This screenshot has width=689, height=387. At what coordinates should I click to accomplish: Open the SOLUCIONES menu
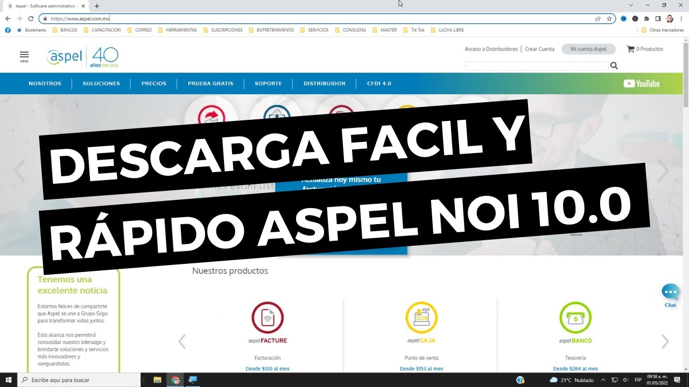click(101, 83)
